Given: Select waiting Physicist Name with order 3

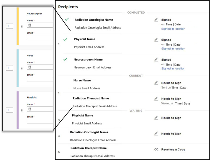Looking at the screenshot, I should (82, 115).
